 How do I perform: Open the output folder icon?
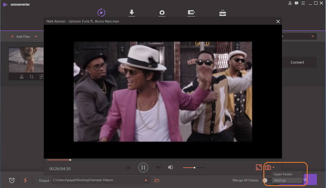(157, 180)
